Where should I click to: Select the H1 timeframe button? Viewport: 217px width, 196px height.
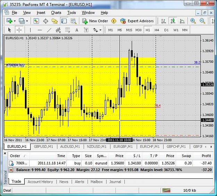[148, 30]
